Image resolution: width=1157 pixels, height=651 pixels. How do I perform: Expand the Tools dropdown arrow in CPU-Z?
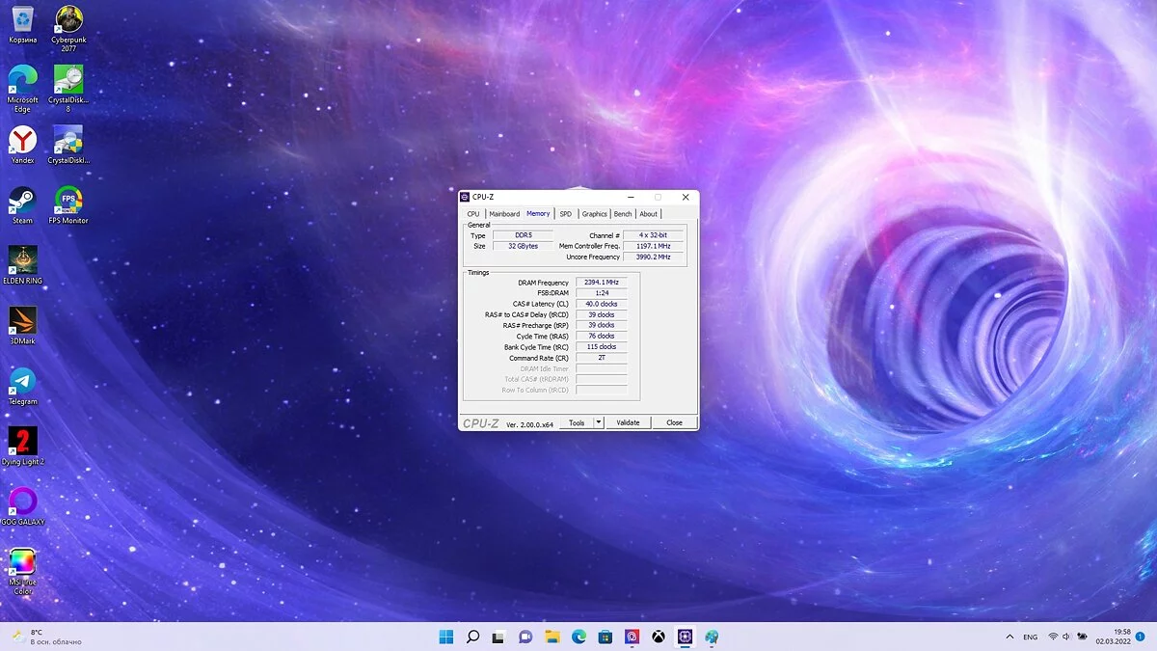pyautogui.click(x=599, y=422)
